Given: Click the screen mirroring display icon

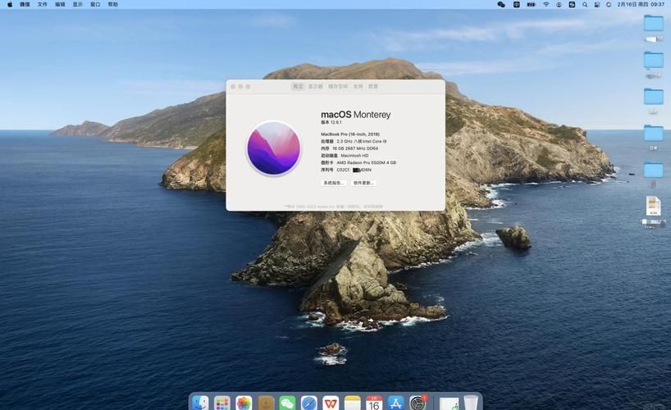Looking at the screenshot, I should [x=597, y=4].
